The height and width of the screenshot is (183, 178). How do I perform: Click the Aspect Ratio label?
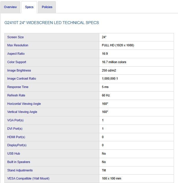16,54
